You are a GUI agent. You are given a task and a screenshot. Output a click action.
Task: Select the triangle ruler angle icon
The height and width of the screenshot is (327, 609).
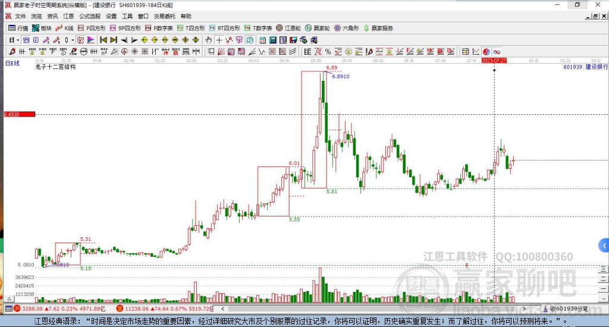114,52
